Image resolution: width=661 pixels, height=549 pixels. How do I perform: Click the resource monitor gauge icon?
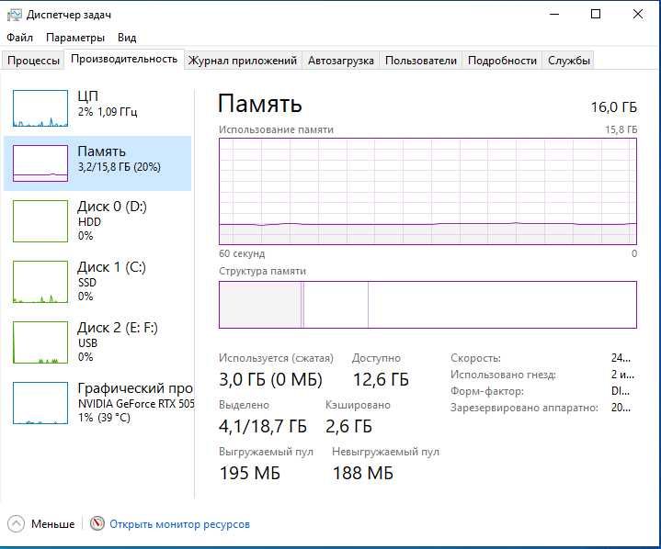[97, 523]
